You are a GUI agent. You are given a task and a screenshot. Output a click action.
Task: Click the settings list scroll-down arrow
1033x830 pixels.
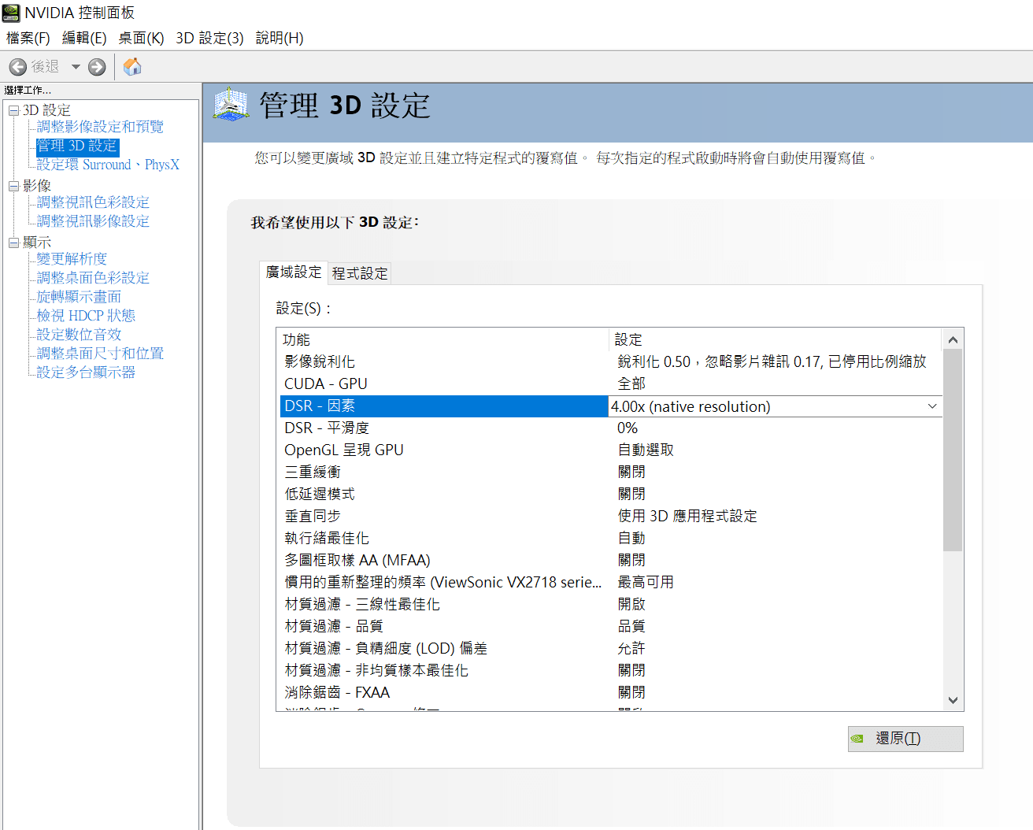click(953, 700)
